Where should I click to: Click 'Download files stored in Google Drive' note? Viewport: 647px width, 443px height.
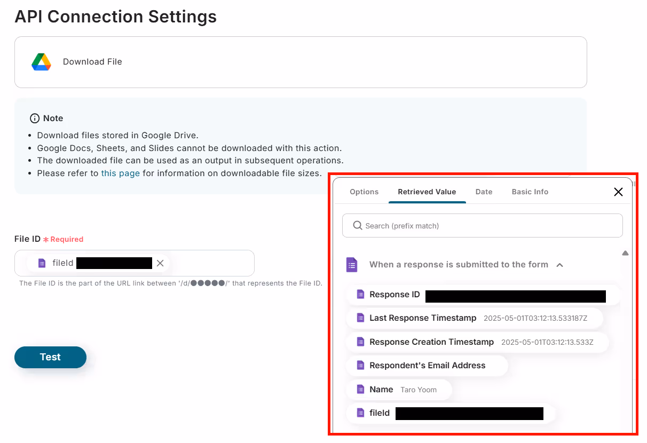click(117, 135)
